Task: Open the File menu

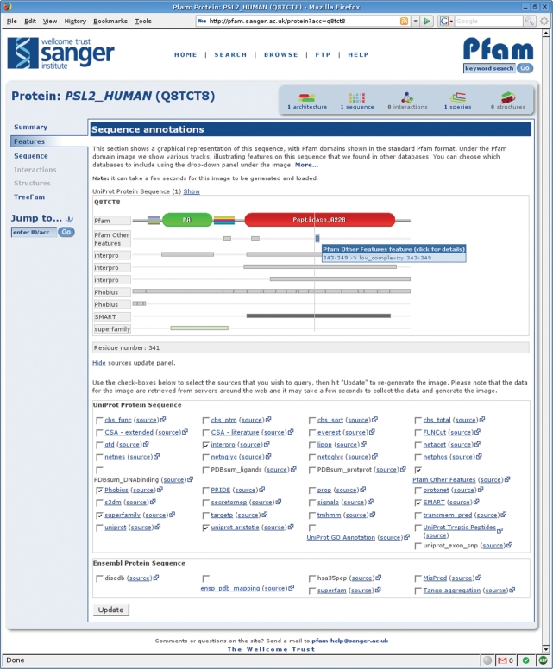Action: pos(12,21)
